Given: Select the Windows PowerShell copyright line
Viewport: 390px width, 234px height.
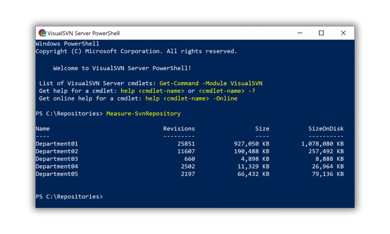Looking at the screenshot, I should coord(136,51).
